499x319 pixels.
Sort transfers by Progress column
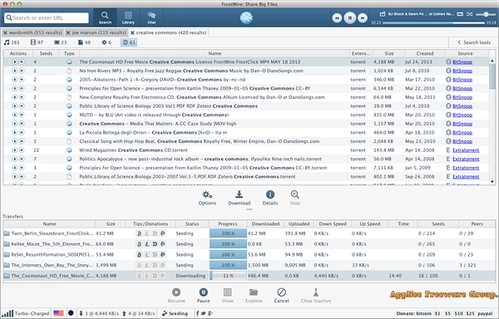coord(228,224)
